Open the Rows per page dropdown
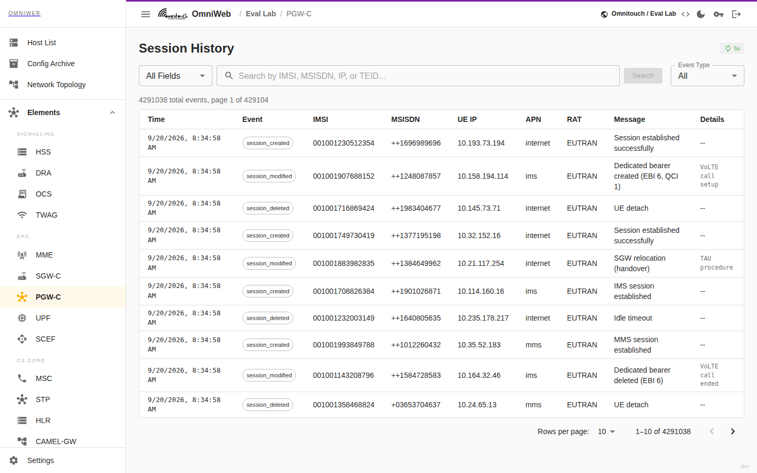The width and height of the screenshot is (757, 473). tap(606, 431)
